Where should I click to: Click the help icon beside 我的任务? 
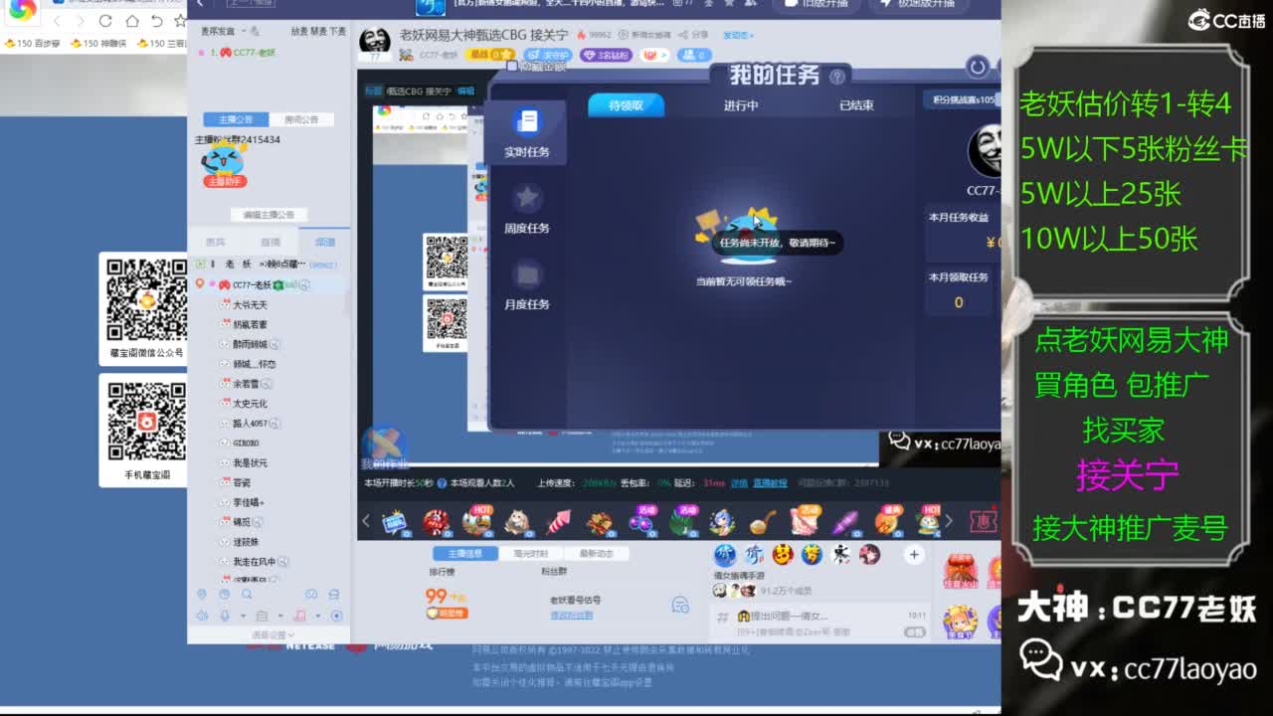(837, 76)
